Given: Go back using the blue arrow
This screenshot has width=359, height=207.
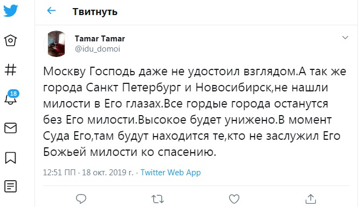Looking at the screenshot, I should pyautogui.click(x=51, y=11).
